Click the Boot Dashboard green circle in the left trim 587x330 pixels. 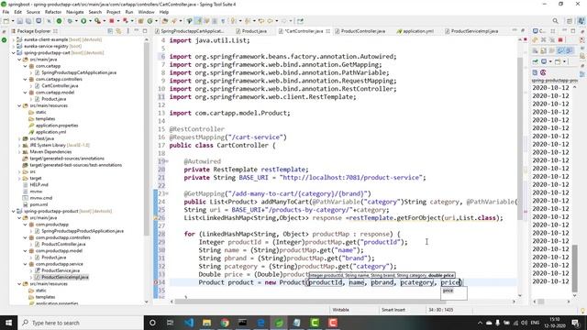pyautogui.click(x=4, y=39)
